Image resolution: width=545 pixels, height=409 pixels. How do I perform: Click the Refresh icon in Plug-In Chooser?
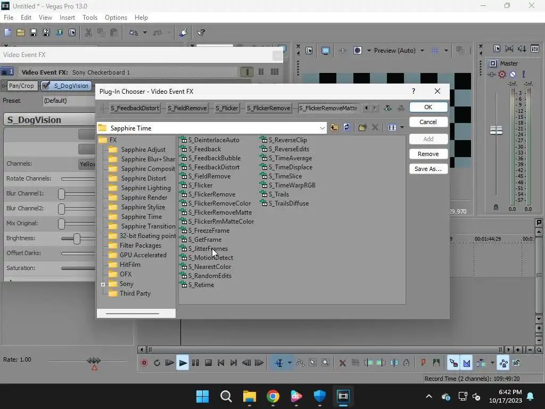click(x=346, y=128)
